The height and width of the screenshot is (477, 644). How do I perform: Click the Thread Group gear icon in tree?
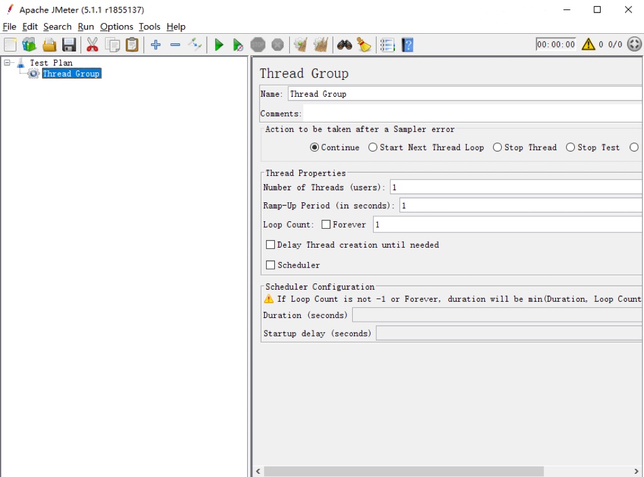coord(33,74)
